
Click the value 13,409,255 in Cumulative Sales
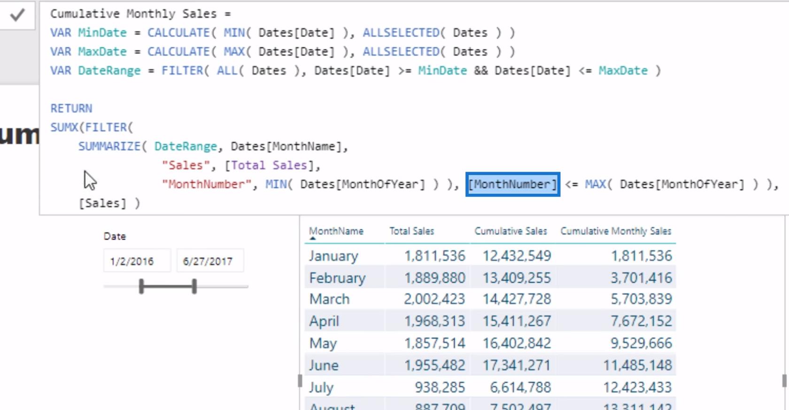click(x=517, y=278)
